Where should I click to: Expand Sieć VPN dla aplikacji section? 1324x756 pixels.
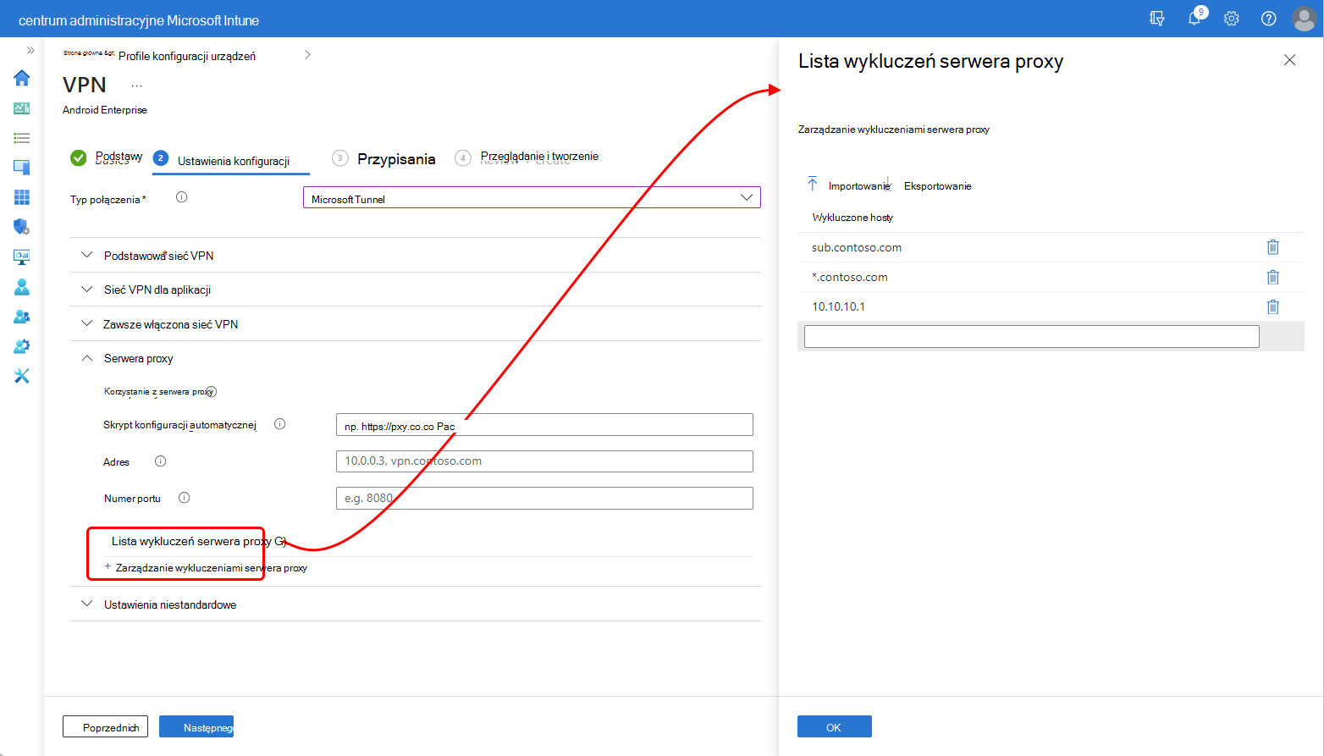click(x=415, y=290)
